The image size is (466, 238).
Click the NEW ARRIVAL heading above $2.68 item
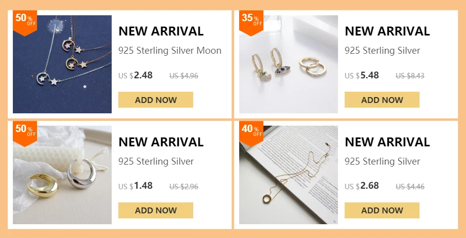387,142
